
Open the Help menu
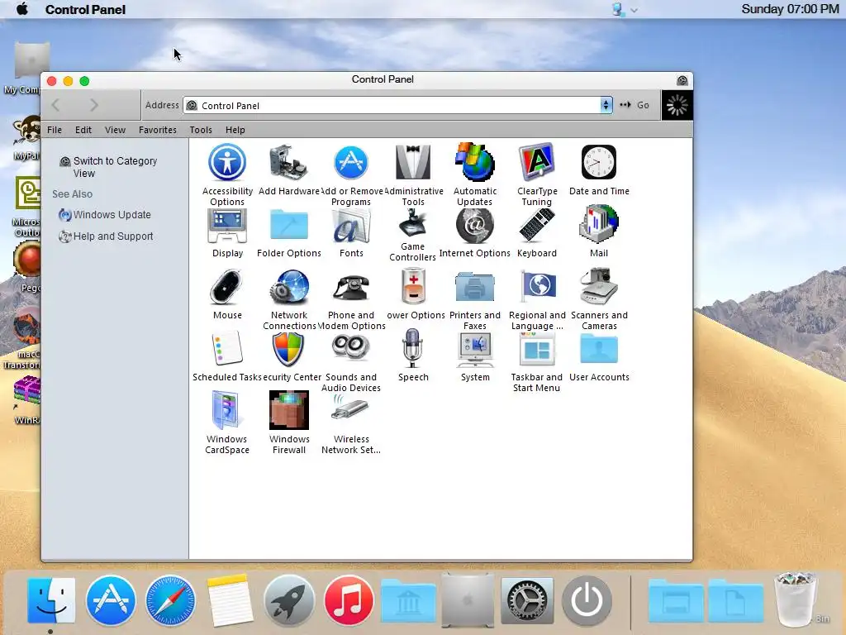pos(235,130)
